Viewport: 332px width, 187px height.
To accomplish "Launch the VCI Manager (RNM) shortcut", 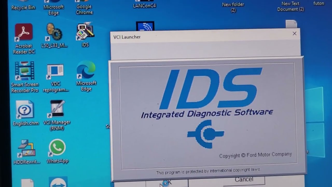I will (57, 115).
